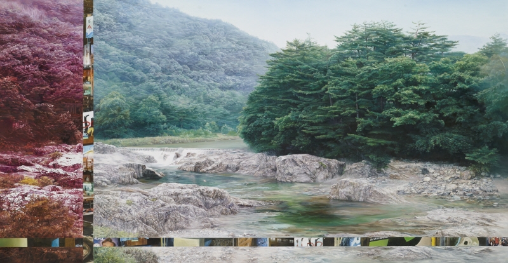Click the rocky riverbank on the right side
This screenshot has height=263, width=508.
click(x=444, y=181)
